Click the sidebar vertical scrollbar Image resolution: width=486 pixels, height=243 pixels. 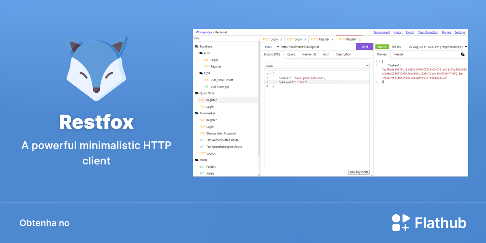coord(259,99)
